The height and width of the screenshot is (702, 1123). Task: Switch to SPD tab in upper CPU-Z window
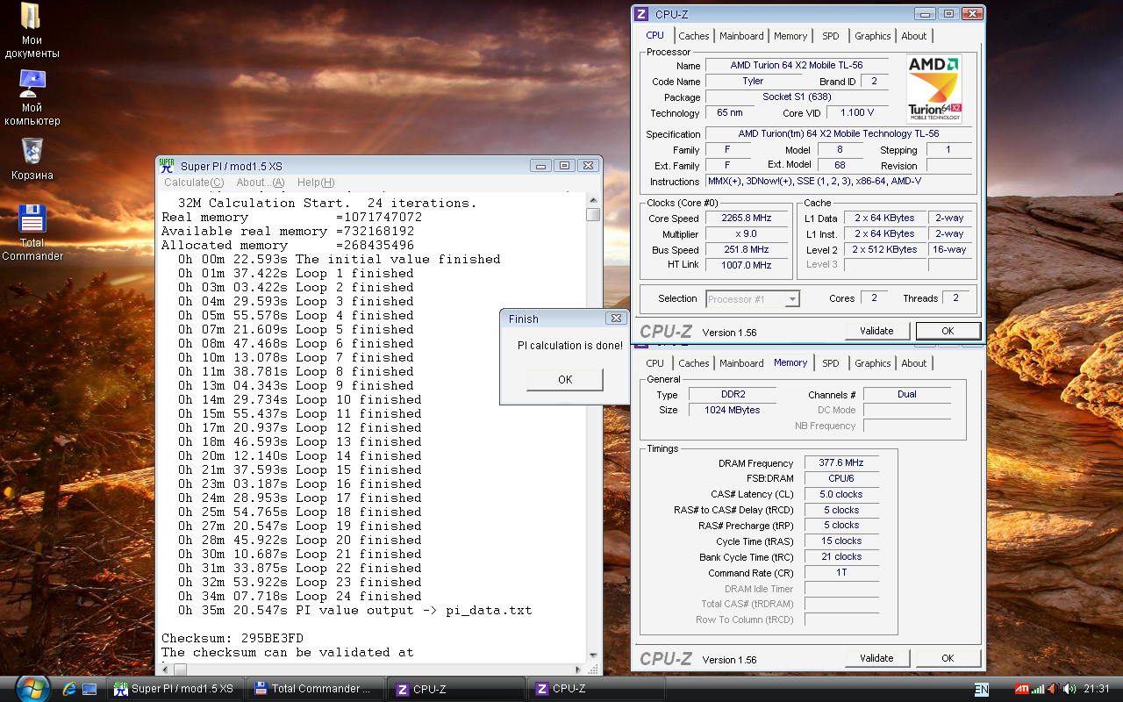pyautogui.click(x=831, y=36)
